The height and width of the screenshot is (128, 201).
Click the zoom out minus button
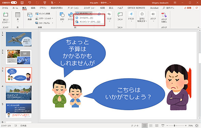167,126
